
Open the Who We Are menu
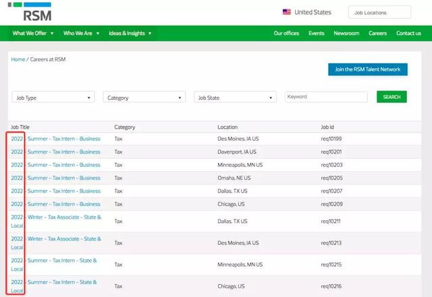[81, 33]
